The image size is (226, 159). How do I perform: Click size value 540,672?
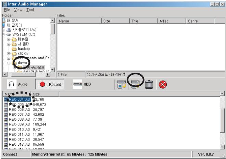coord(39,105)
